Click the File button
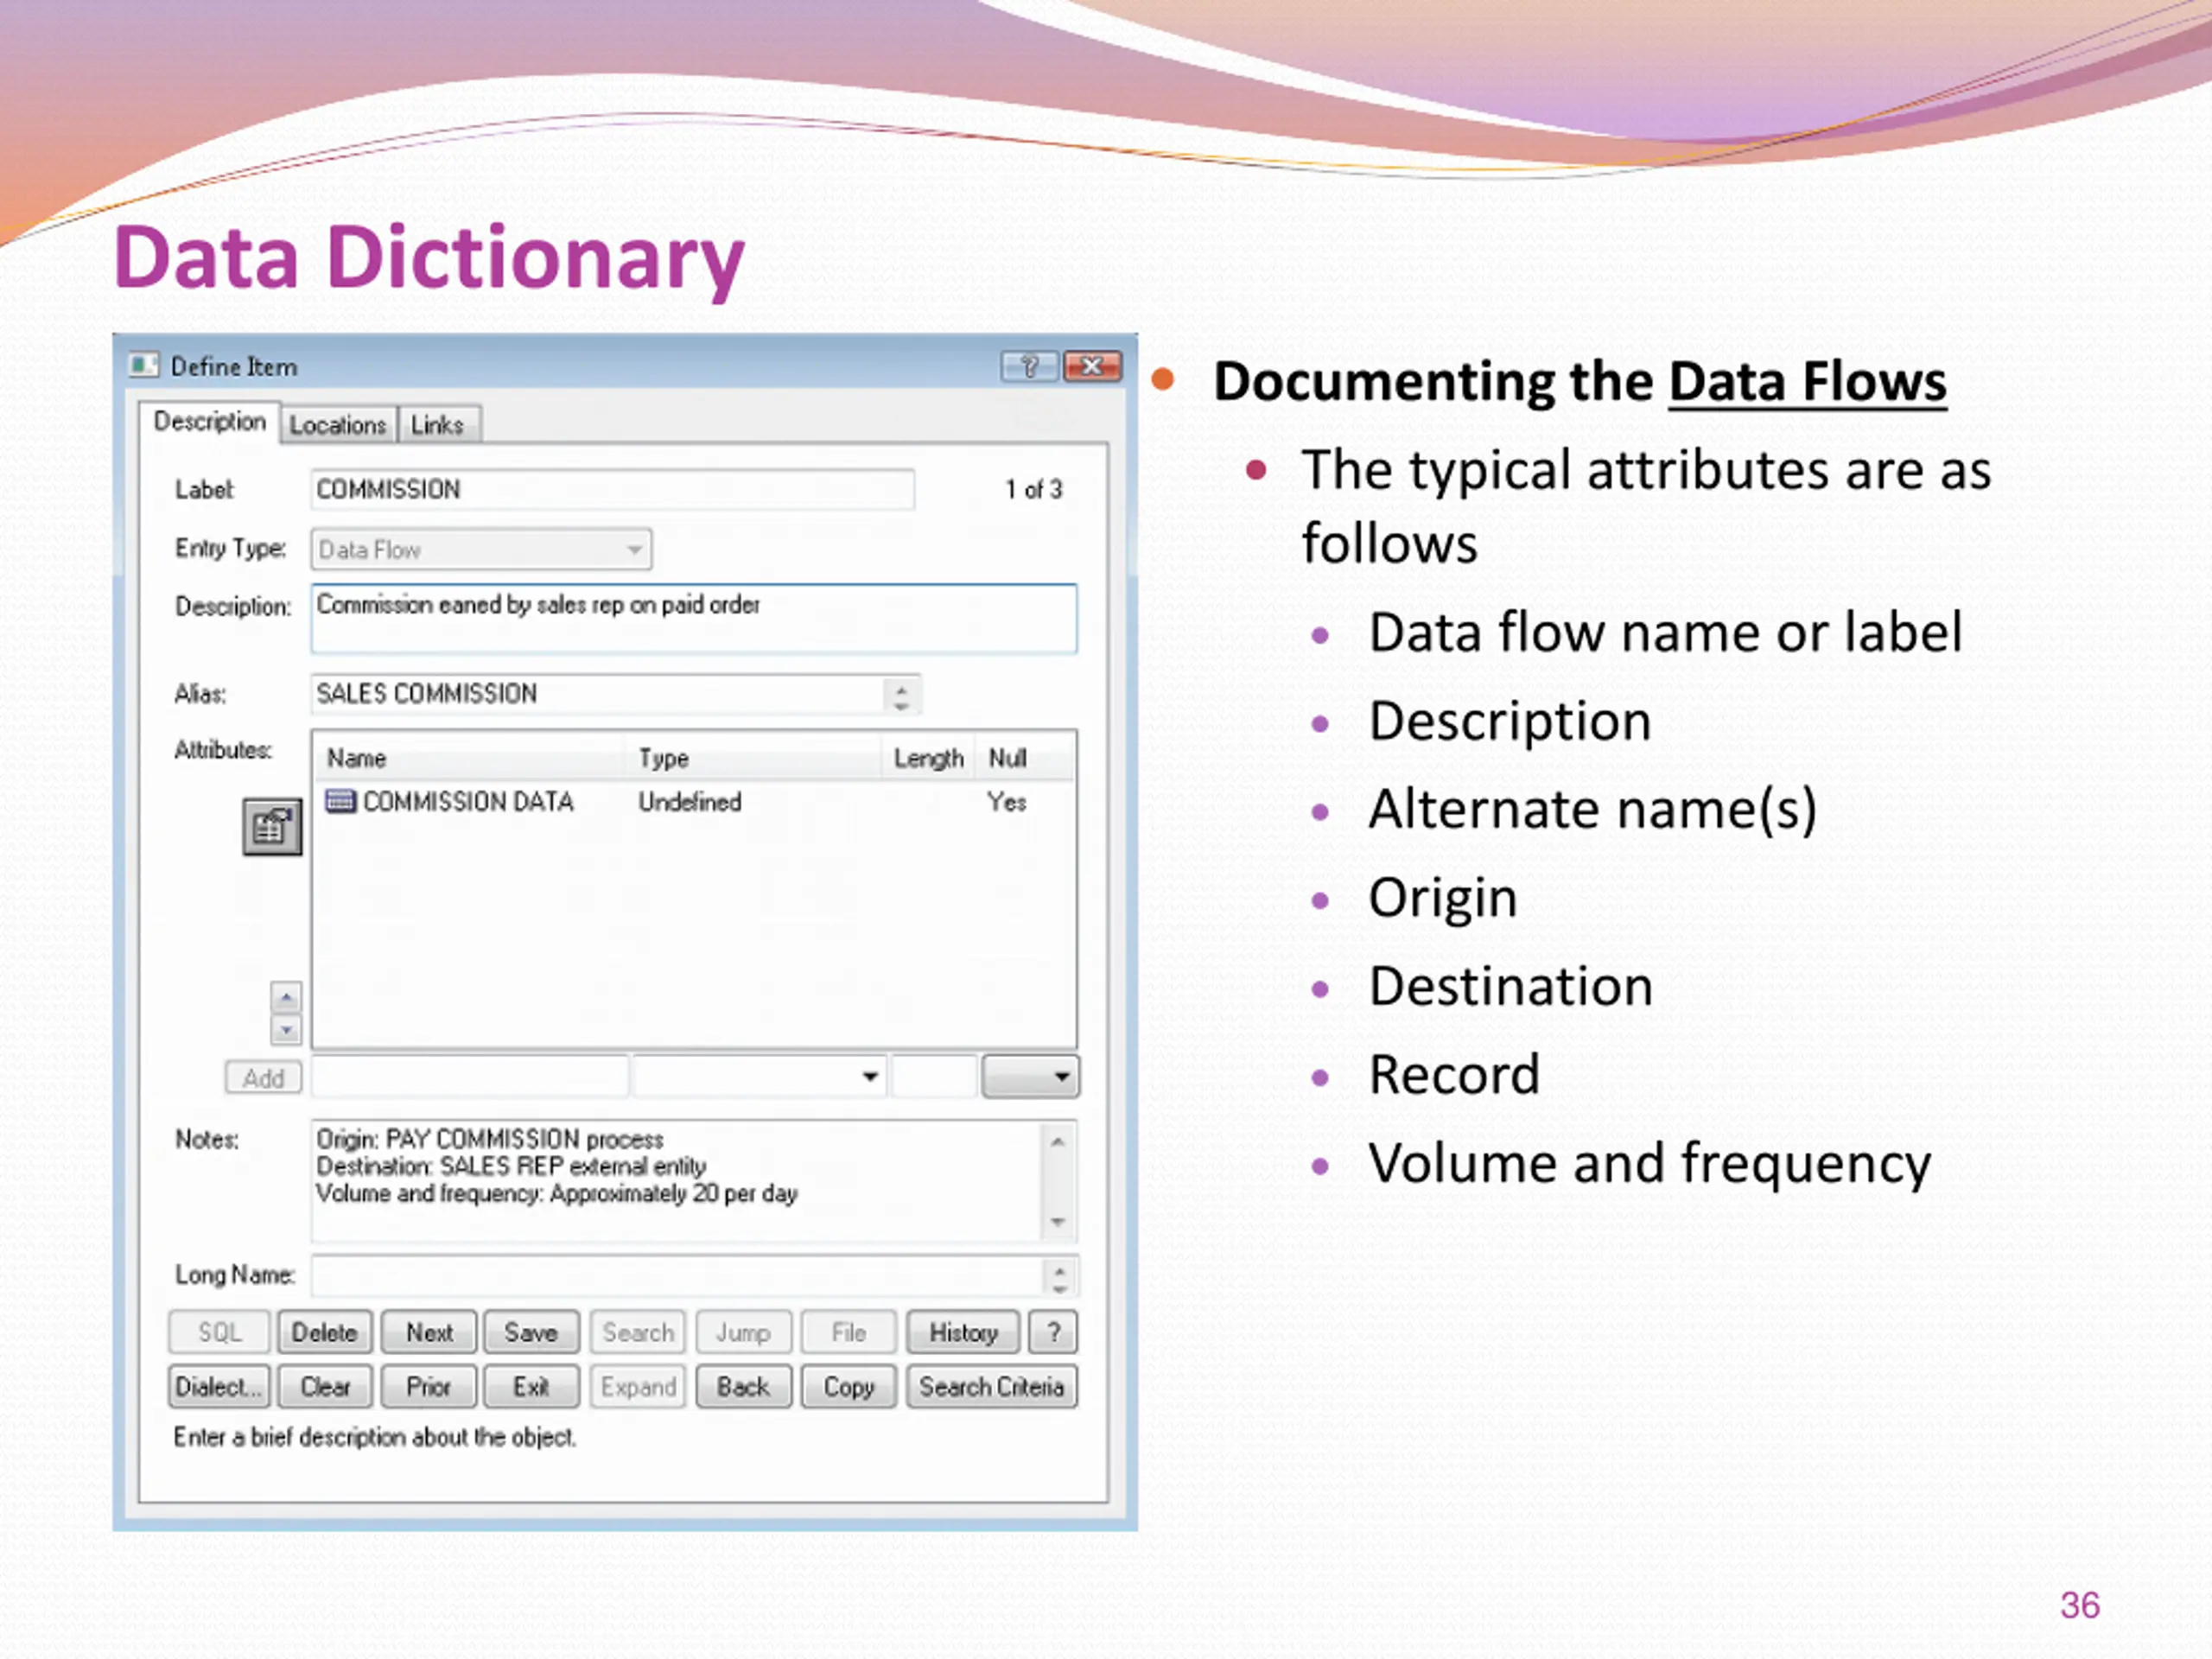Screen dimensions: 2212x1659 click(x=849, y=1333)
